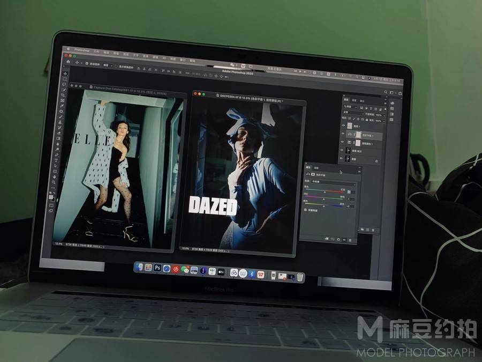Screen dimensions: 482x362
Task: Hide the 色彩平衡 1 adjustment layer
Action: 343,134
